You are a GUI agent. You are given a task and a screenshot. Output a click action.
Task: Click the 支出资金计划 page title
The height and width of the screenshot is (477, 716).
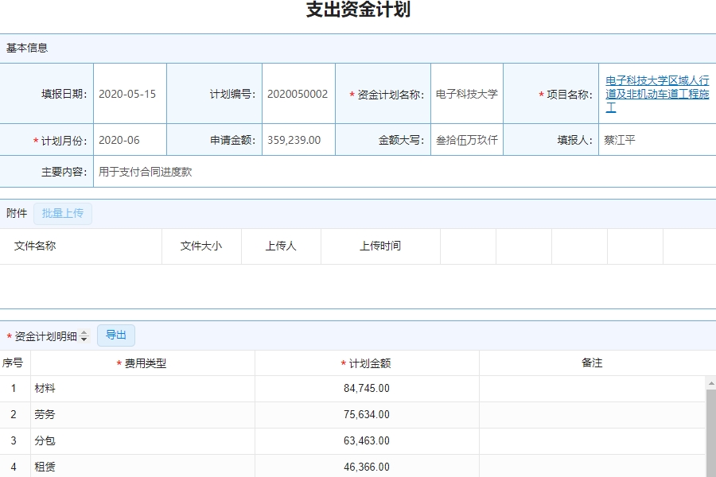[358, 9]
